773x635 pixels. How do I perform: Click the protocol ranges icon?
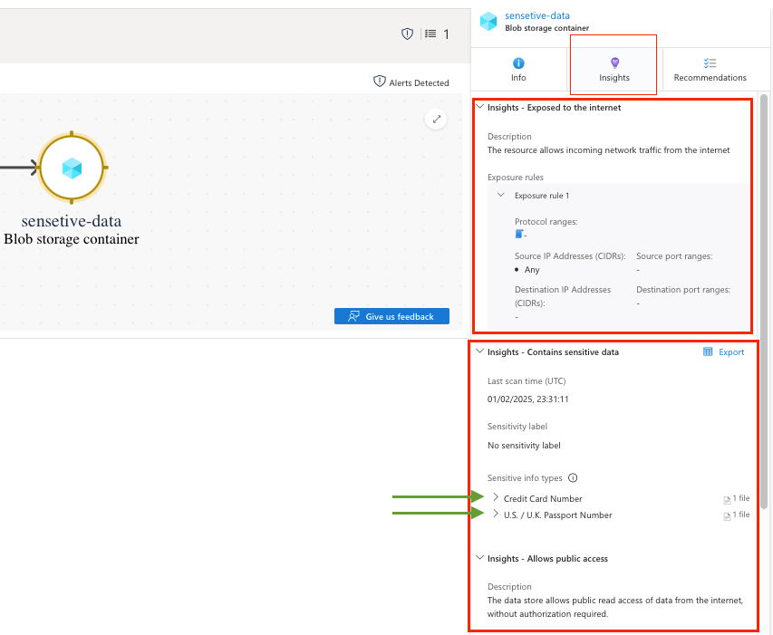[519, 234]
